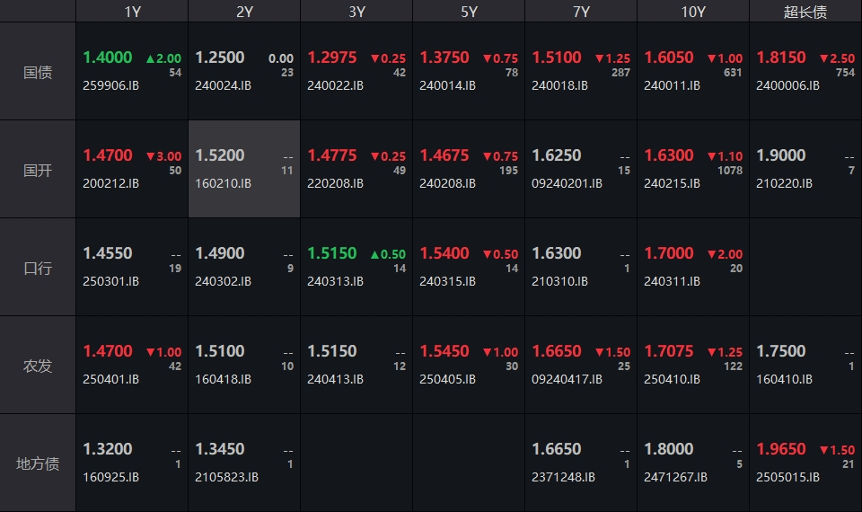862x512 pixels.
Task: Click the highlighted 国开 2Y cell with 1.5200
Action: [244, 169]
